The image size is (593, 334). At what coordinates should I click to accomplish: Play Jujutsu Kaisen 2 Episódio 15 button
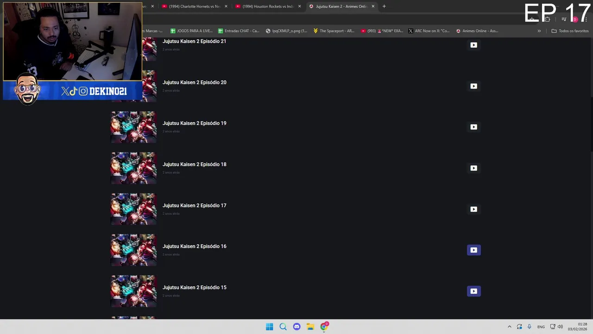click(473, 291)
